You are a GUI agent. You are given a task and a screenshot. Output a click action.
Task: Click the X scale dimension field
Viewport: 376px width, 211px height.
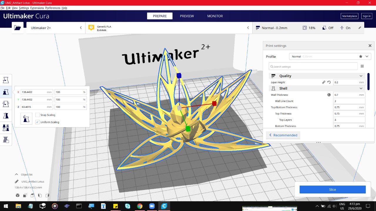[37, 92]
